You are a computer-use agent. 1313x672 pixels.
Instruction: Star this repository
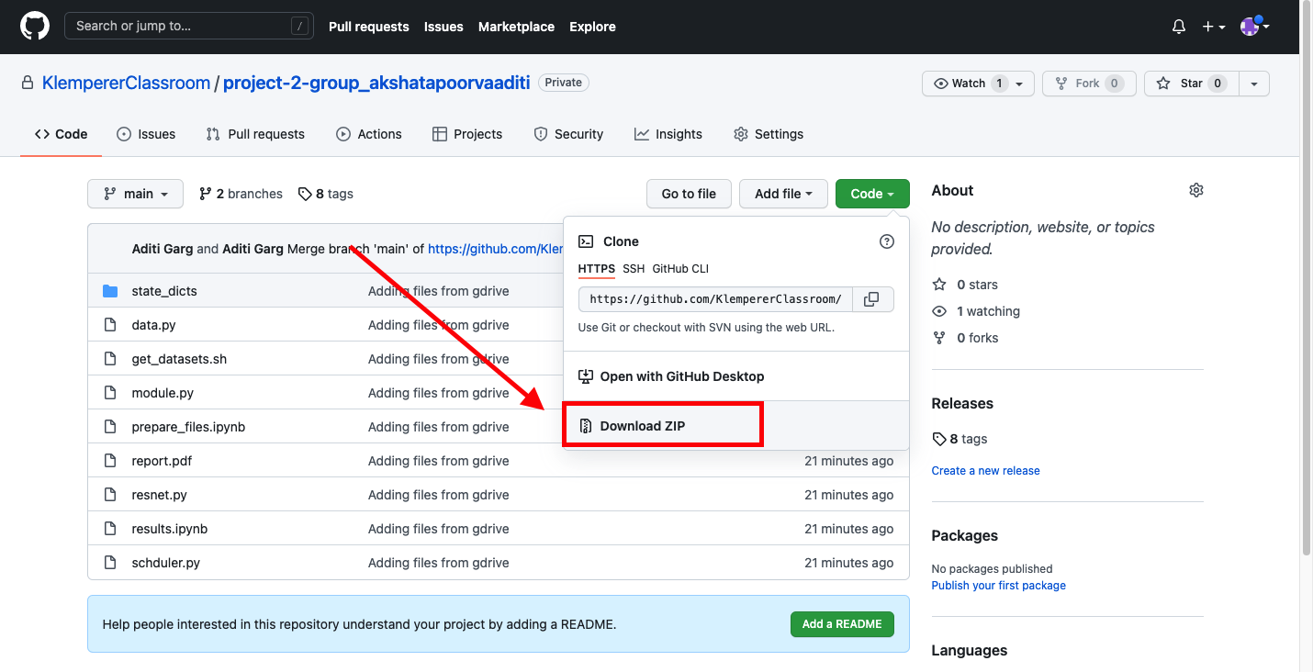click(x=1192, y=84)
